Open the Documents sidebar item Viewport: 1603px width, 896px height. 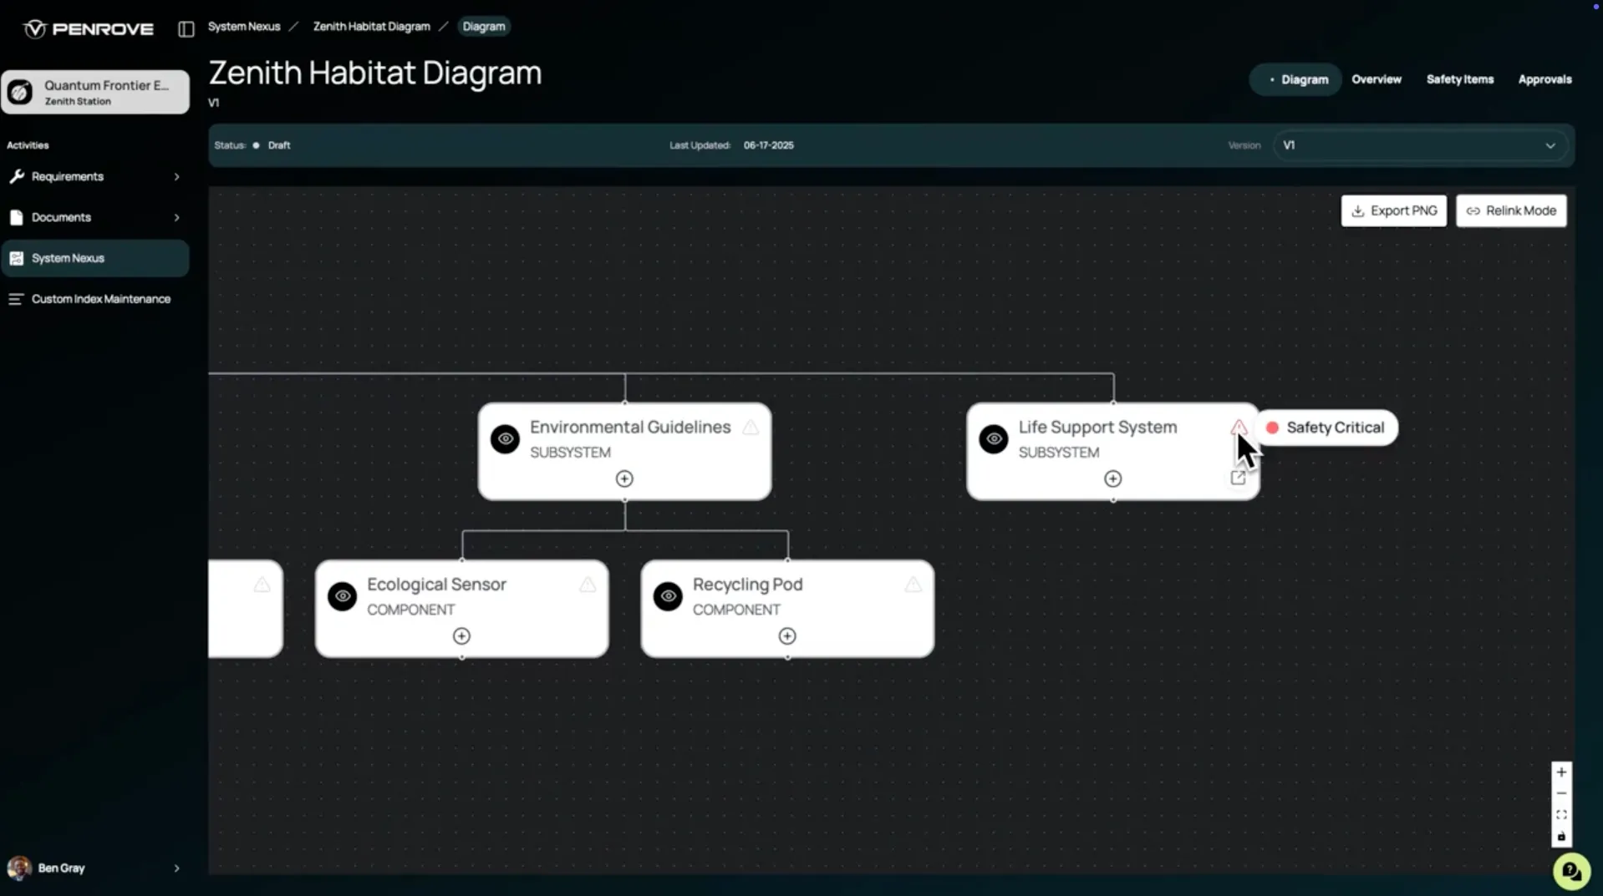click(x=95, y=217)
